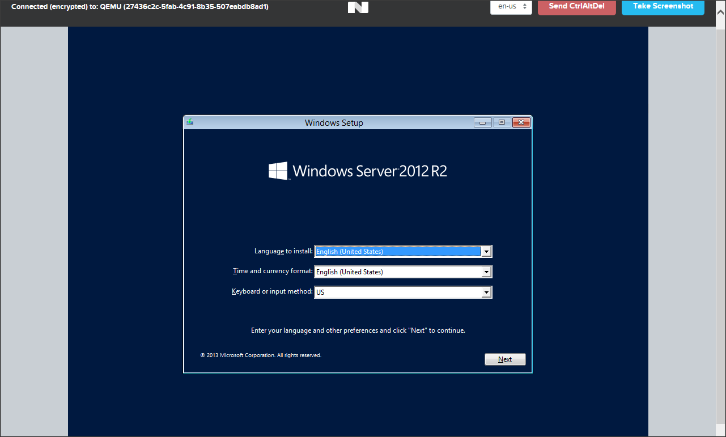Screen dimensions: 726x437
Task: Click the Next button
Action: tap(505, 359)
